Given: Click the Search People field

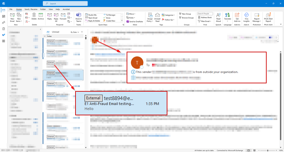Looking at the screenshot, I should [x=205, y=14].
